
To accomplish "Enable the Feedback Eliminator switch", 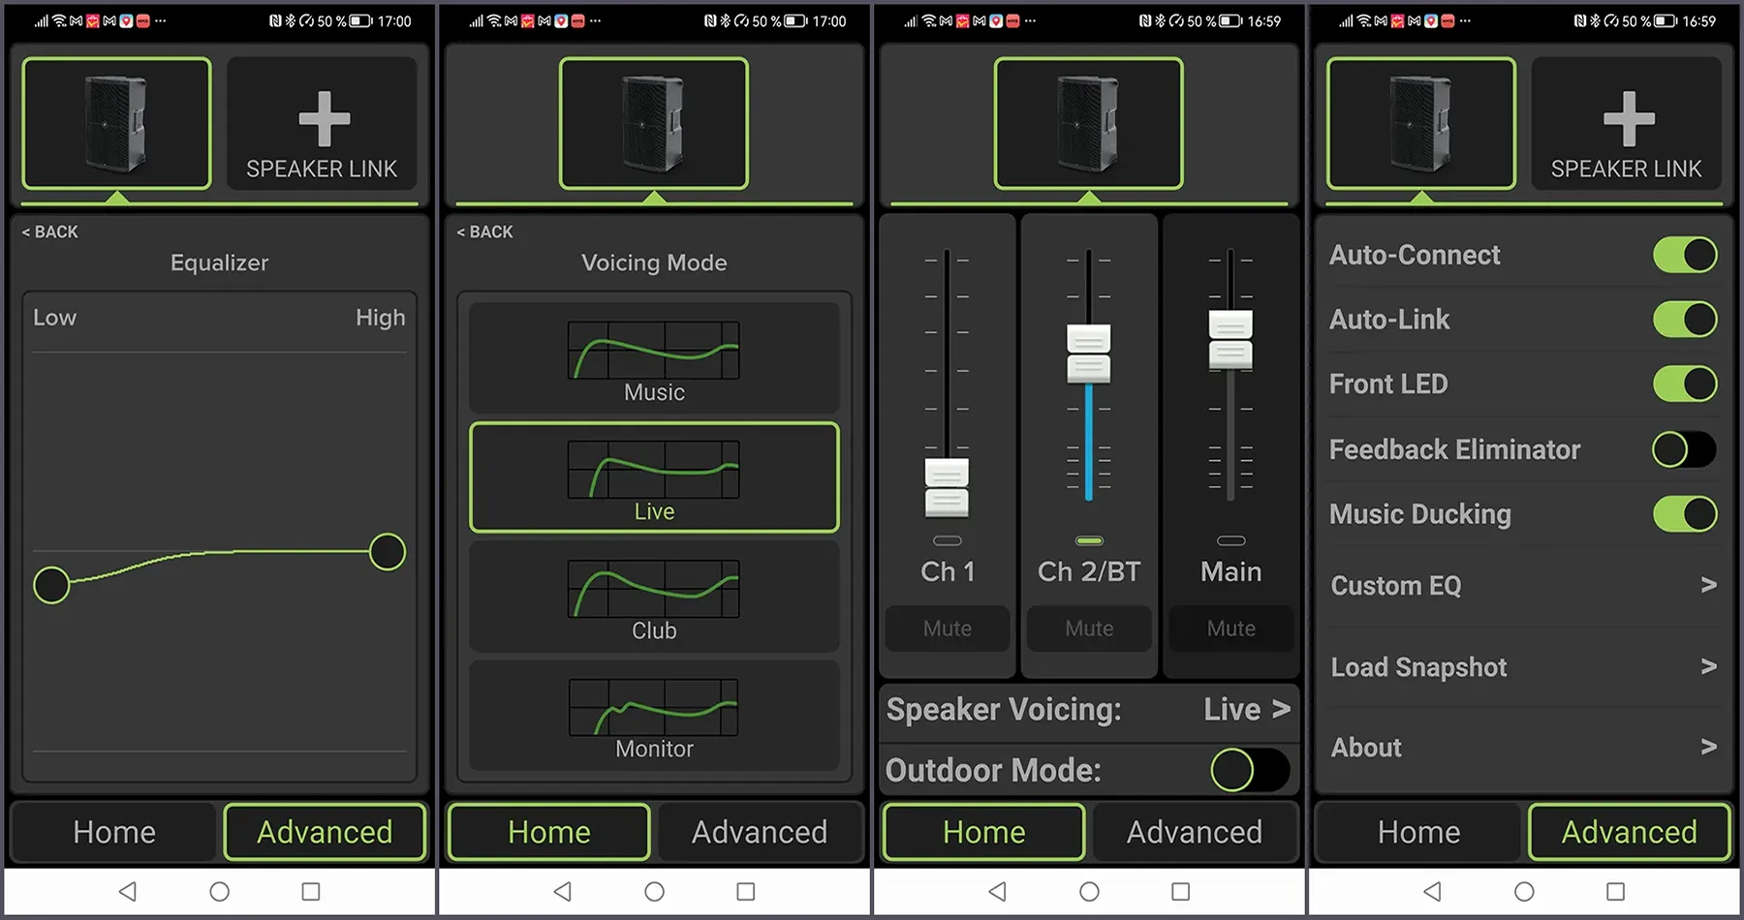I will tap(1684, 449).
